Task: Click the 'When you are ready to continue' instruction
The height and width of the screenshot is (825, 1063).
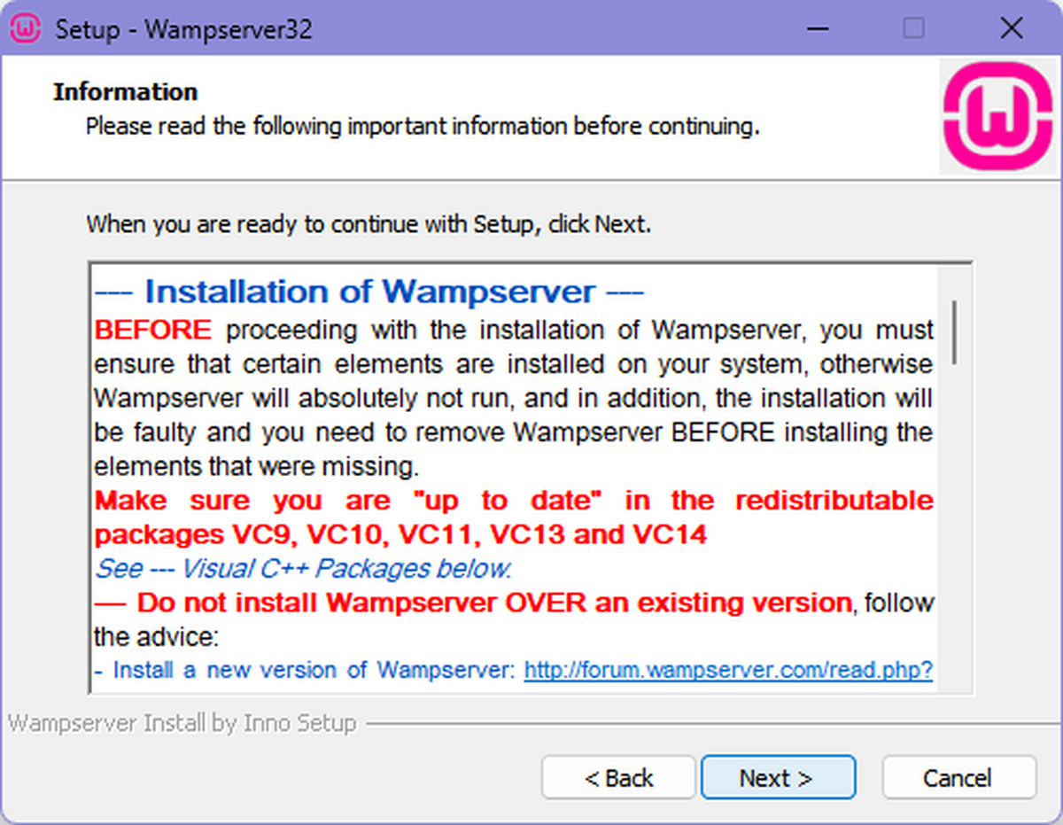Action: click(x=368, y=223)
